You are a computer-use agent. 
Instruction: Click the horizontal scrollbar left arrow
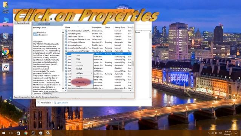(x=66, y=91)
